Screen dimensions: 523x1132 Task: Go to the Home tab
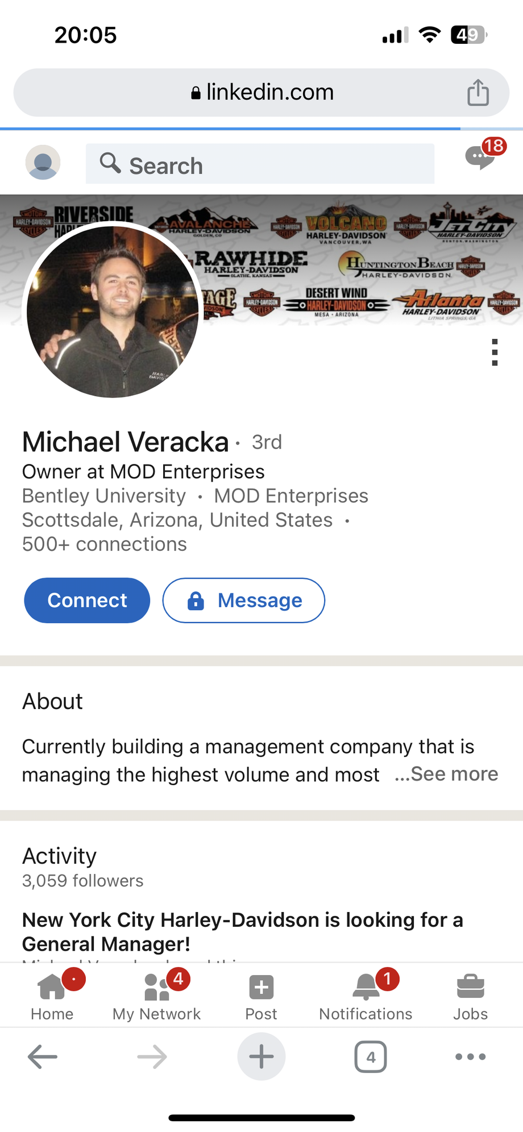(x=52, y=996)
